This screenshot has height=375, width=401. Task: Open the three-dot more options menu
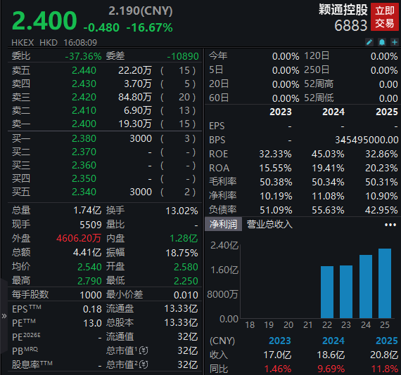coord(390,225)
